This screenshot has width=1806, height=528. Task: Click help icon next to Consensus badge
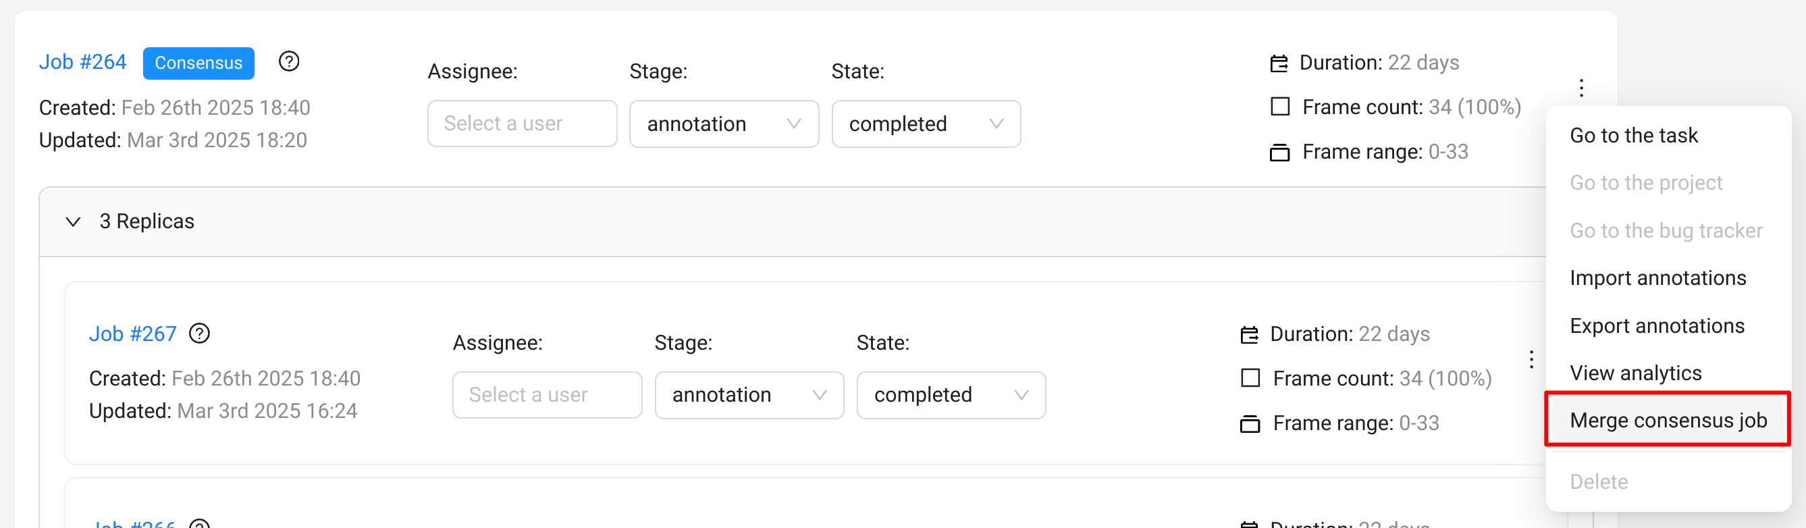(x=289, y=61)
